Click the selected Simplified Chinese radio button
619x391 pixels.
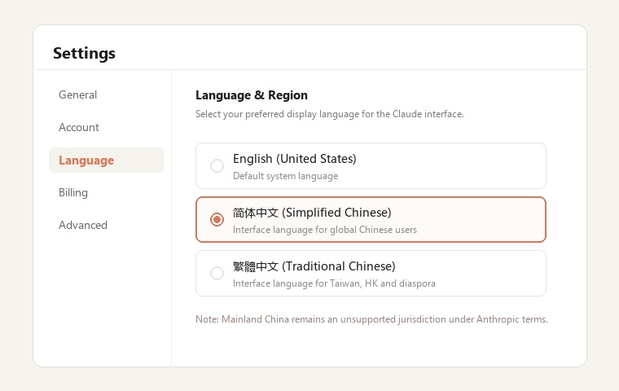[x=217, y=220]
